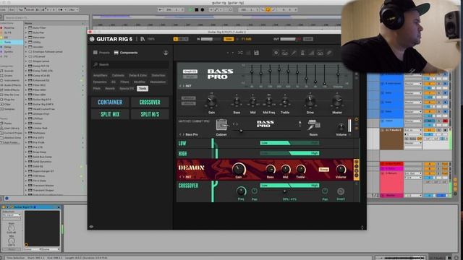Screen dimensions: 463x260
Task: Click the shuffle preset icon in rack toolbar
Action: tap(240, 53)
